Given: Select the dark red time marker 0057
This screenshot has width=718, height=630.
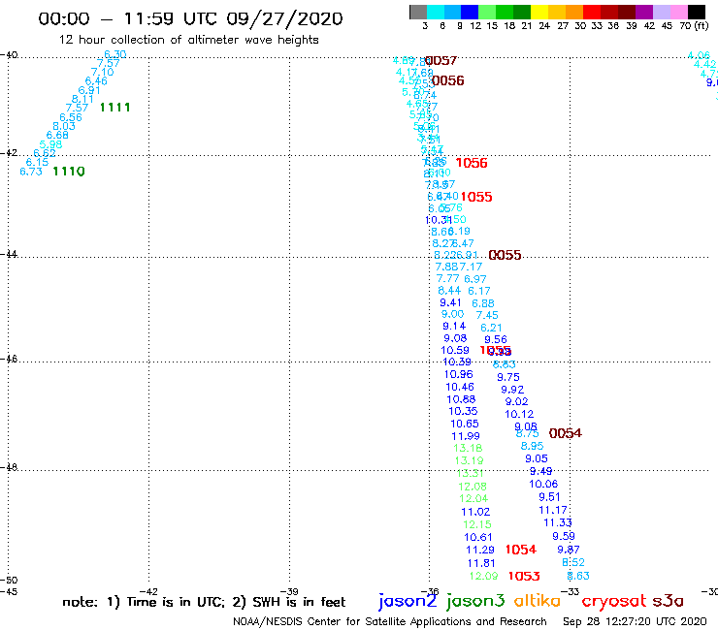Looking at the screenshot, I should coord(441,61).
